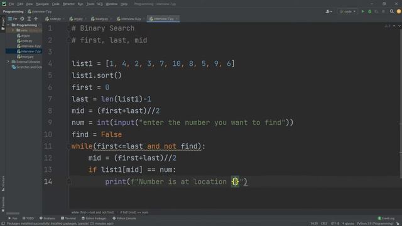Screen dimensions: 402x226
Task: Go to next highlighted problem down arrow
Action: (x=399, y=26)
